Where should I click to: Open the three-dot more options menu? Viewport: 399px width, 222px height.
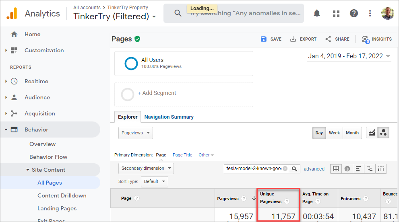[370, 13]
